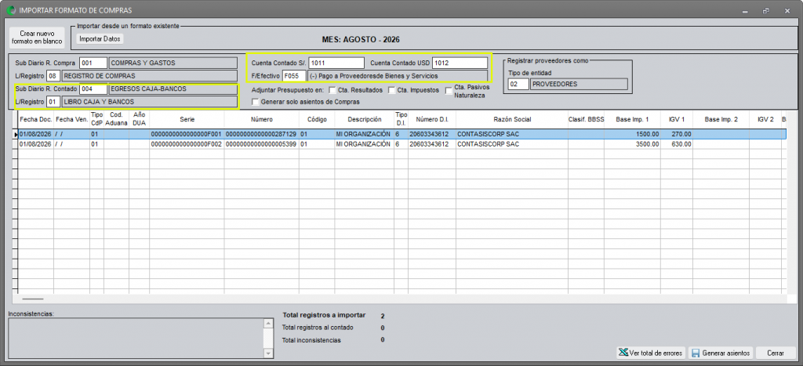The height and width of the screenshot is (366, 803).
Task: Click the EGRESOS CAJA-BANCOS description box
Action: pyautogui.click(x=173, y=89)
